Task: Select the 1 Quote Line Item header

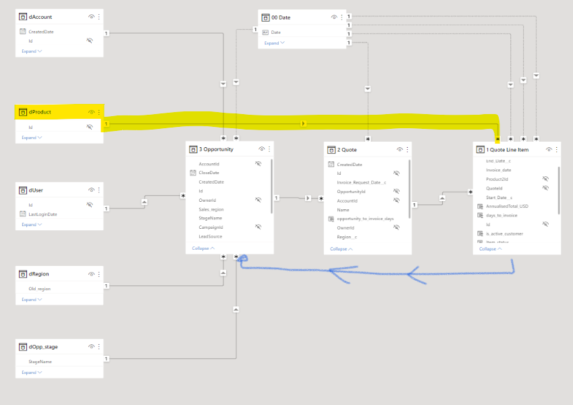Action: coord(517,149)
